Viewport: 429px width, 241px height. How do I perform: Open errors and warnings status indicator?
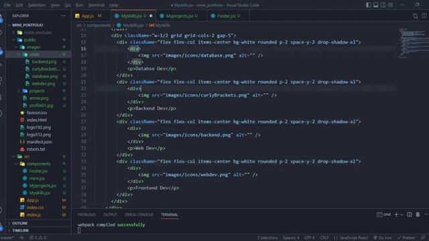(x=38, y=238)
